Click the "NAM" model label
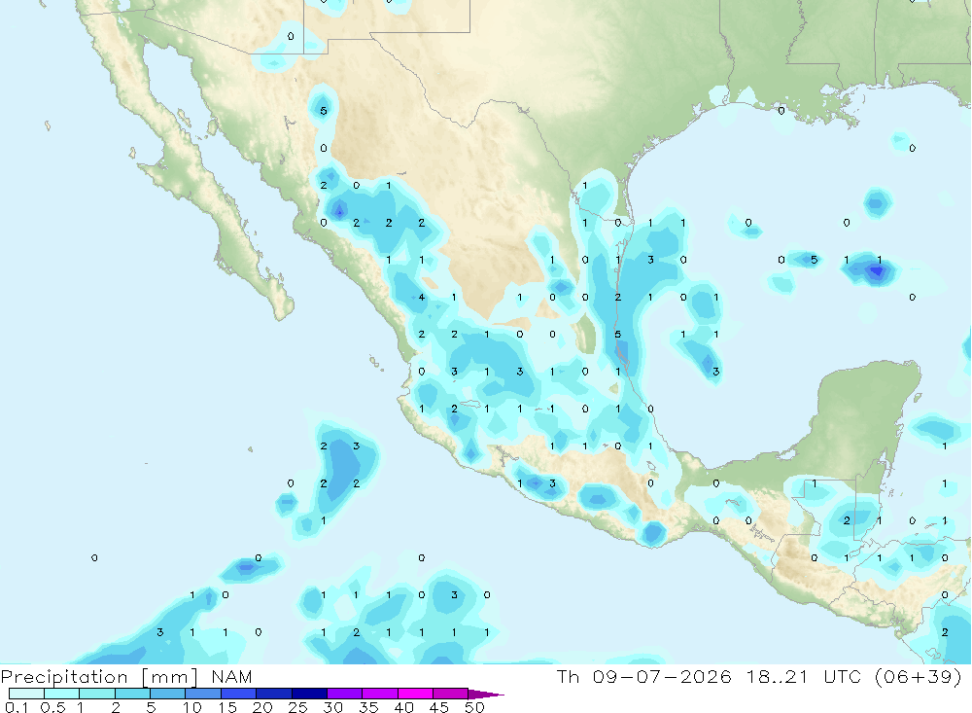The image size is (972, 713). (232, 676)
